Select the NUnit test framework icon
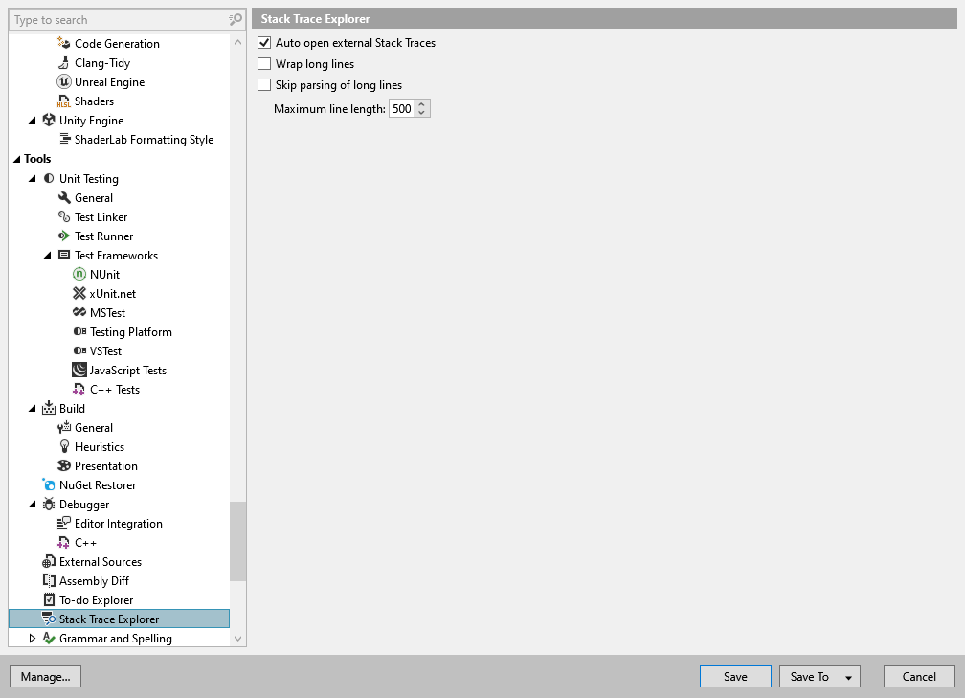The height and width of the screenshot is (698, 965). coord(79,274)
